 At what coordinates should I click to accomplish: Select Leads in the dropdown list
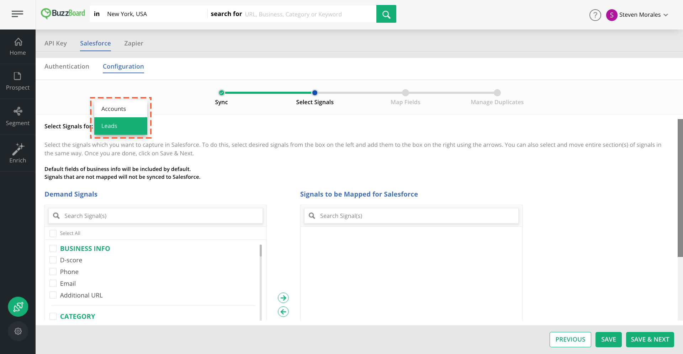click(121, 126)
